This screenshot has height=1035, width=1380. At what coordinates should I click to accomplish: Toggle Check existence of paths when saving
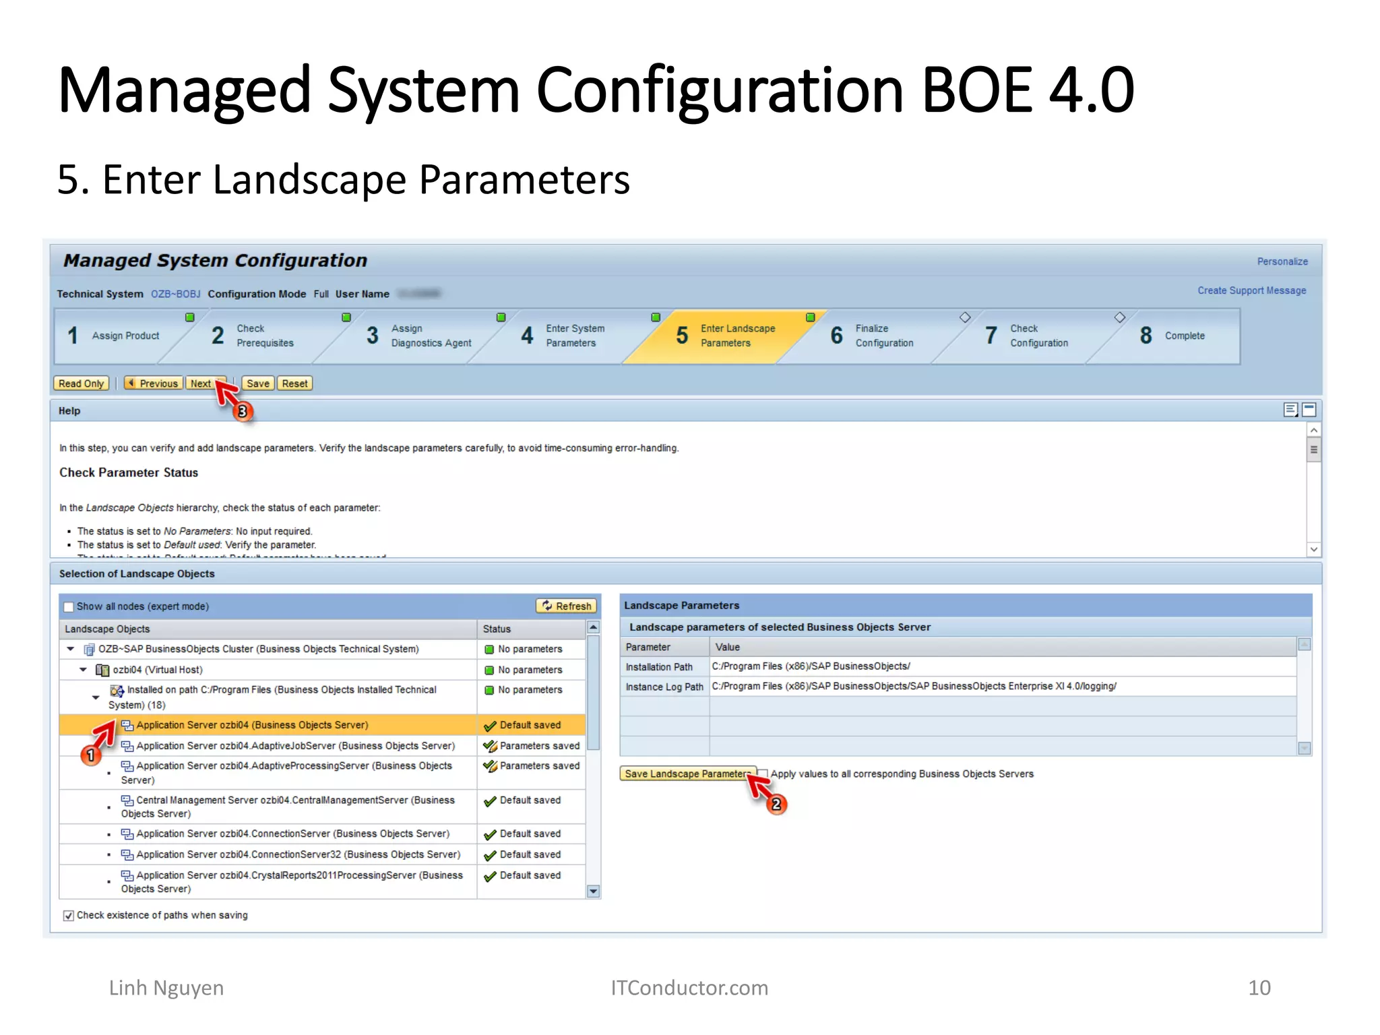(69, 915)
